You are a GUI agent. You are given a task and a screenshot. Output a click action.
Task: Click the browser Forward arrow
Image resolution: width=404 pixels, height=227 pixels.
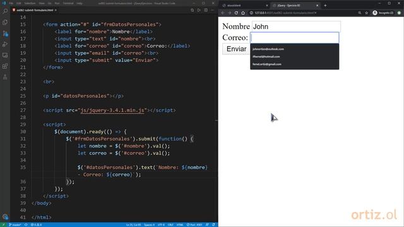(x=230, y=13)
